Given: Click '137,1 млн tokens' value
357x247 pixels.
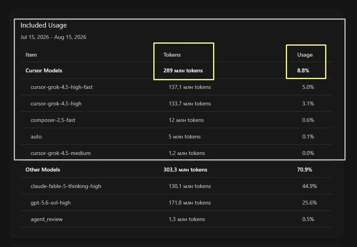Looking at the screenshot, I should click(x=190, y=87).
